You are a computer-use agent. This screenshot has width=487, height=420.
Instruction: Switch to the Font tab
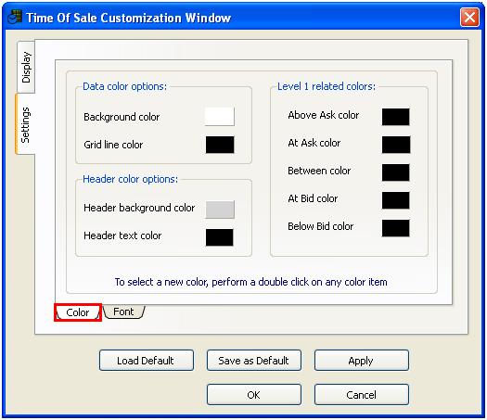(x=123, y=312)
